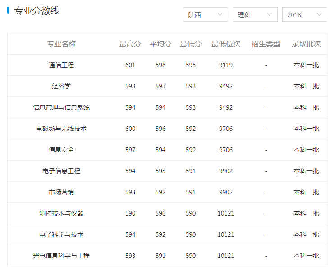Click the 专业分数线 section title
The image size is (330, 271).
[37, 10]
